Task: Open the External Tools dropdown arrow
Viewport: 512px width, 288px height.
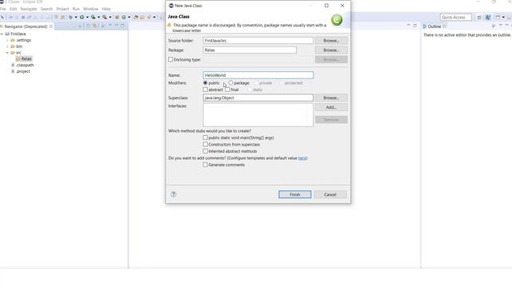Action: [x=110, y=17]
